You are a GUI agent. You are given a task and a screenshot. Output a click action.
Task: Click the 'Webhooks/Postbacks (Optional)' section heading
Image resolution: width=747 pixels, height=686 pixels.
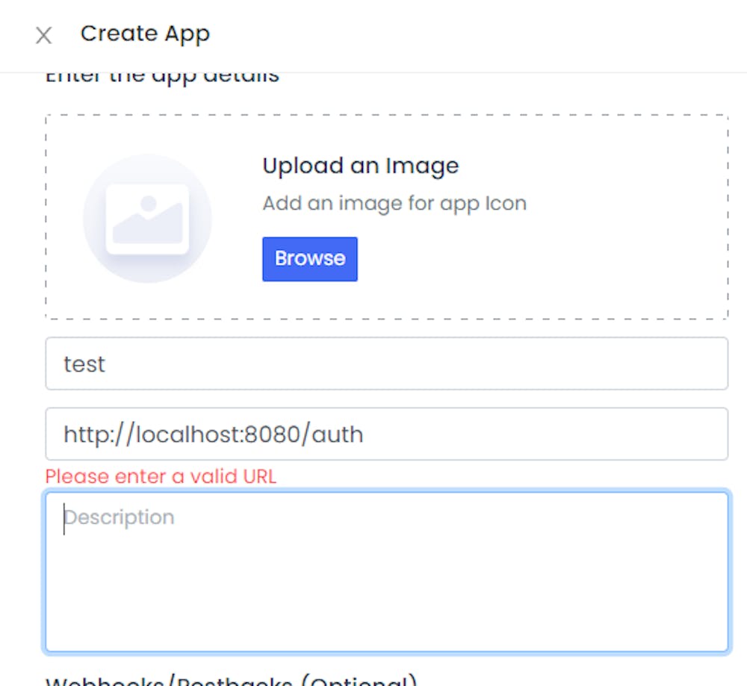[x=232, y=679]
